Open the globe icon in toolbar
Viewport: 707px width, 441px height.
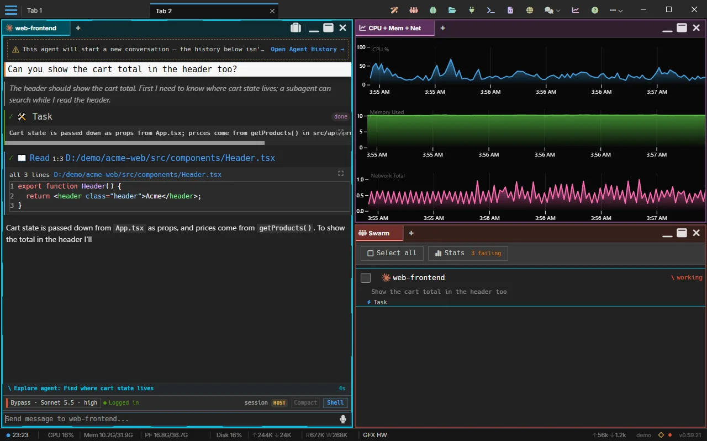coord(530,10)
